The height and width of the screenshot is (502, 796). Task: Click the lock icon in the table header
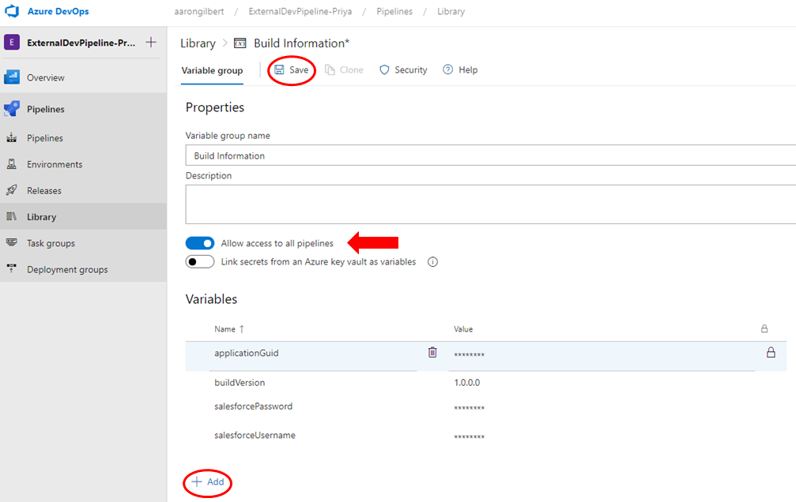(764, 328)
